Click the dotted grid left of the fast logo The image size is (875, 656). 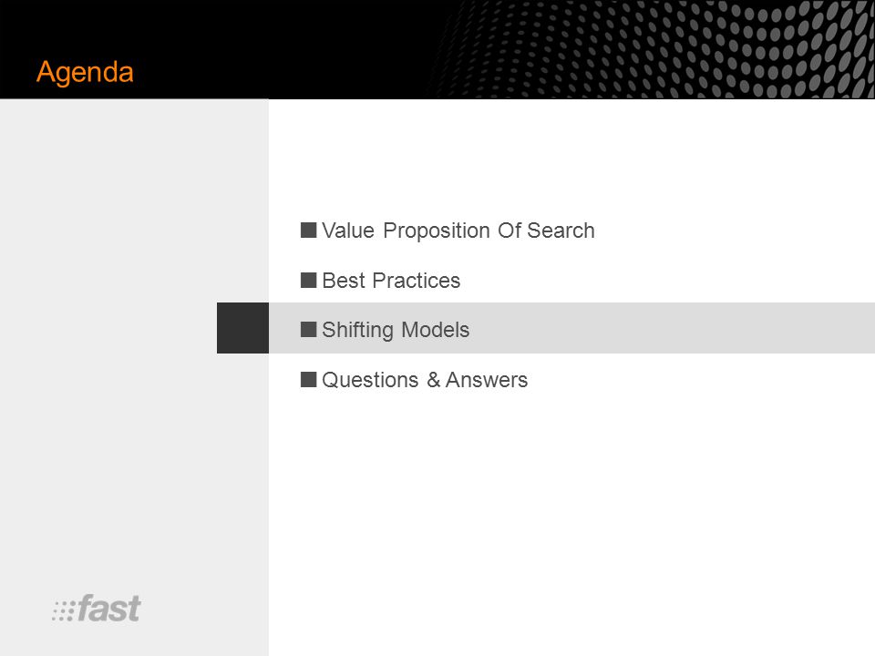63,611
